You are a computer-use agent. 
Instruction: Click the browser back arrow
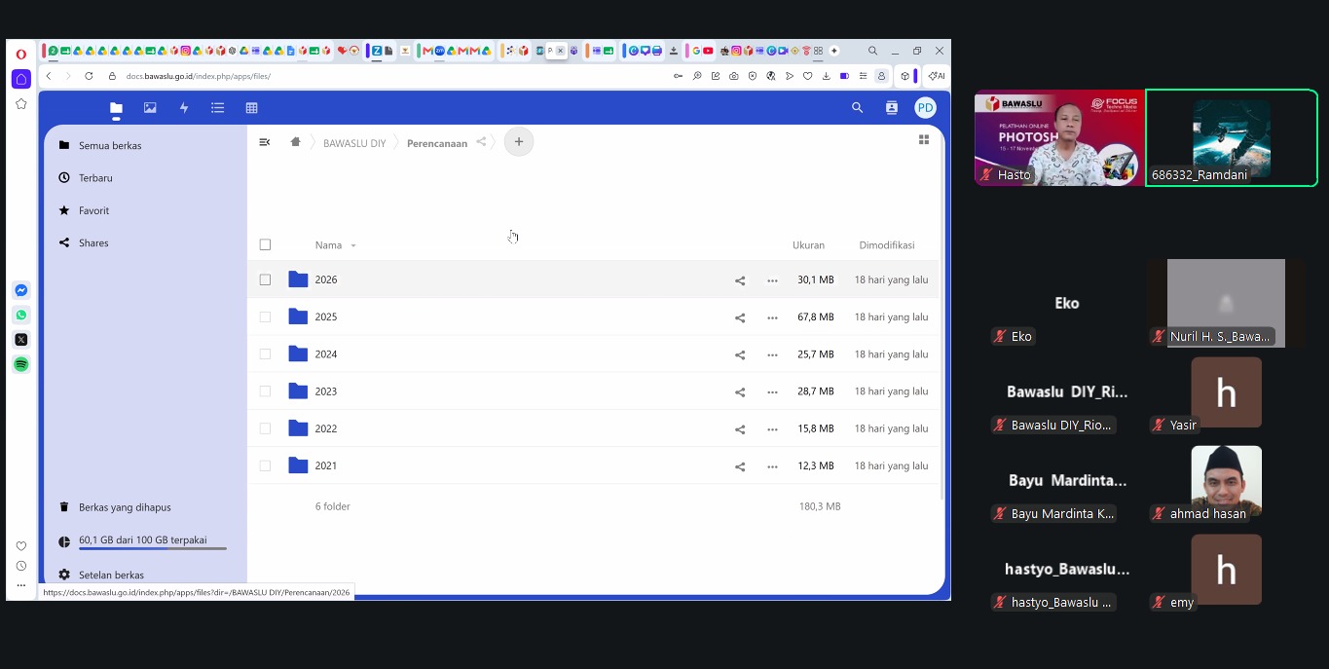pyautogui.click(x=49, y=76)
